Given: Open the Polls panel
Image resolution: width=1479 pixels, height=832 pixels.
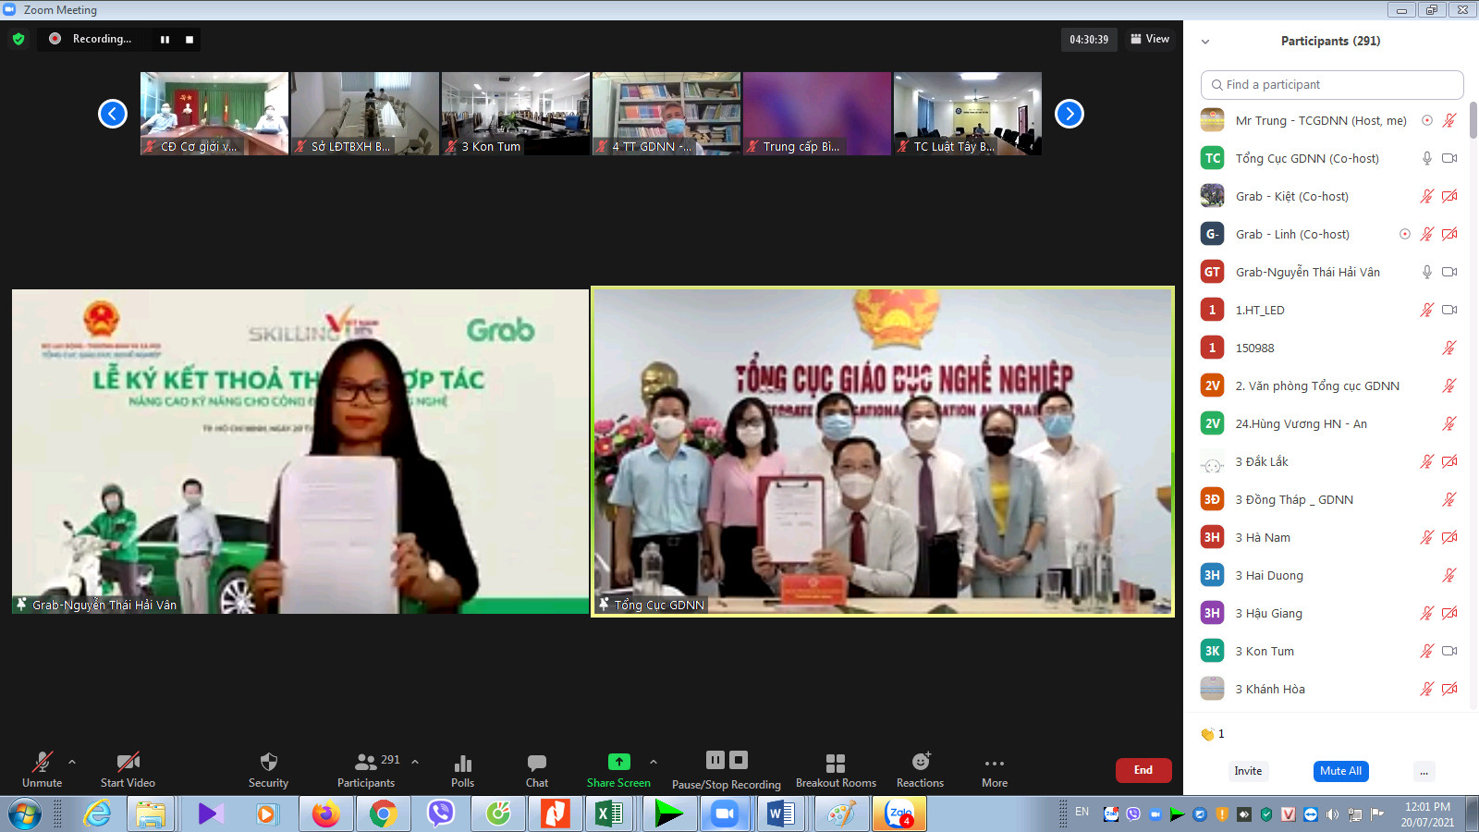Looking at the screenshot, I should (x=463, y=770).
